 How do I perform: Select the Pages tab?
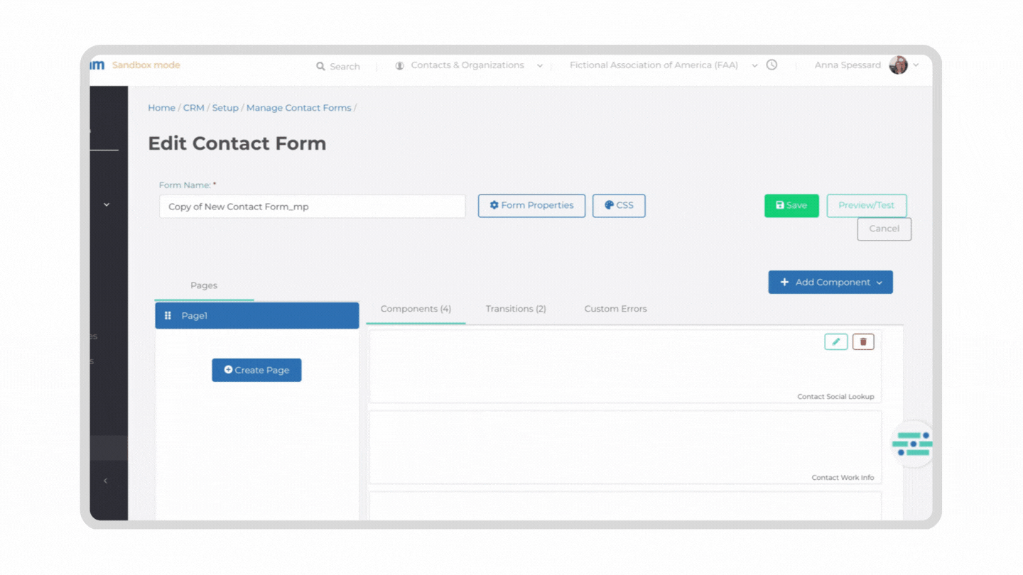coord(204,285)
